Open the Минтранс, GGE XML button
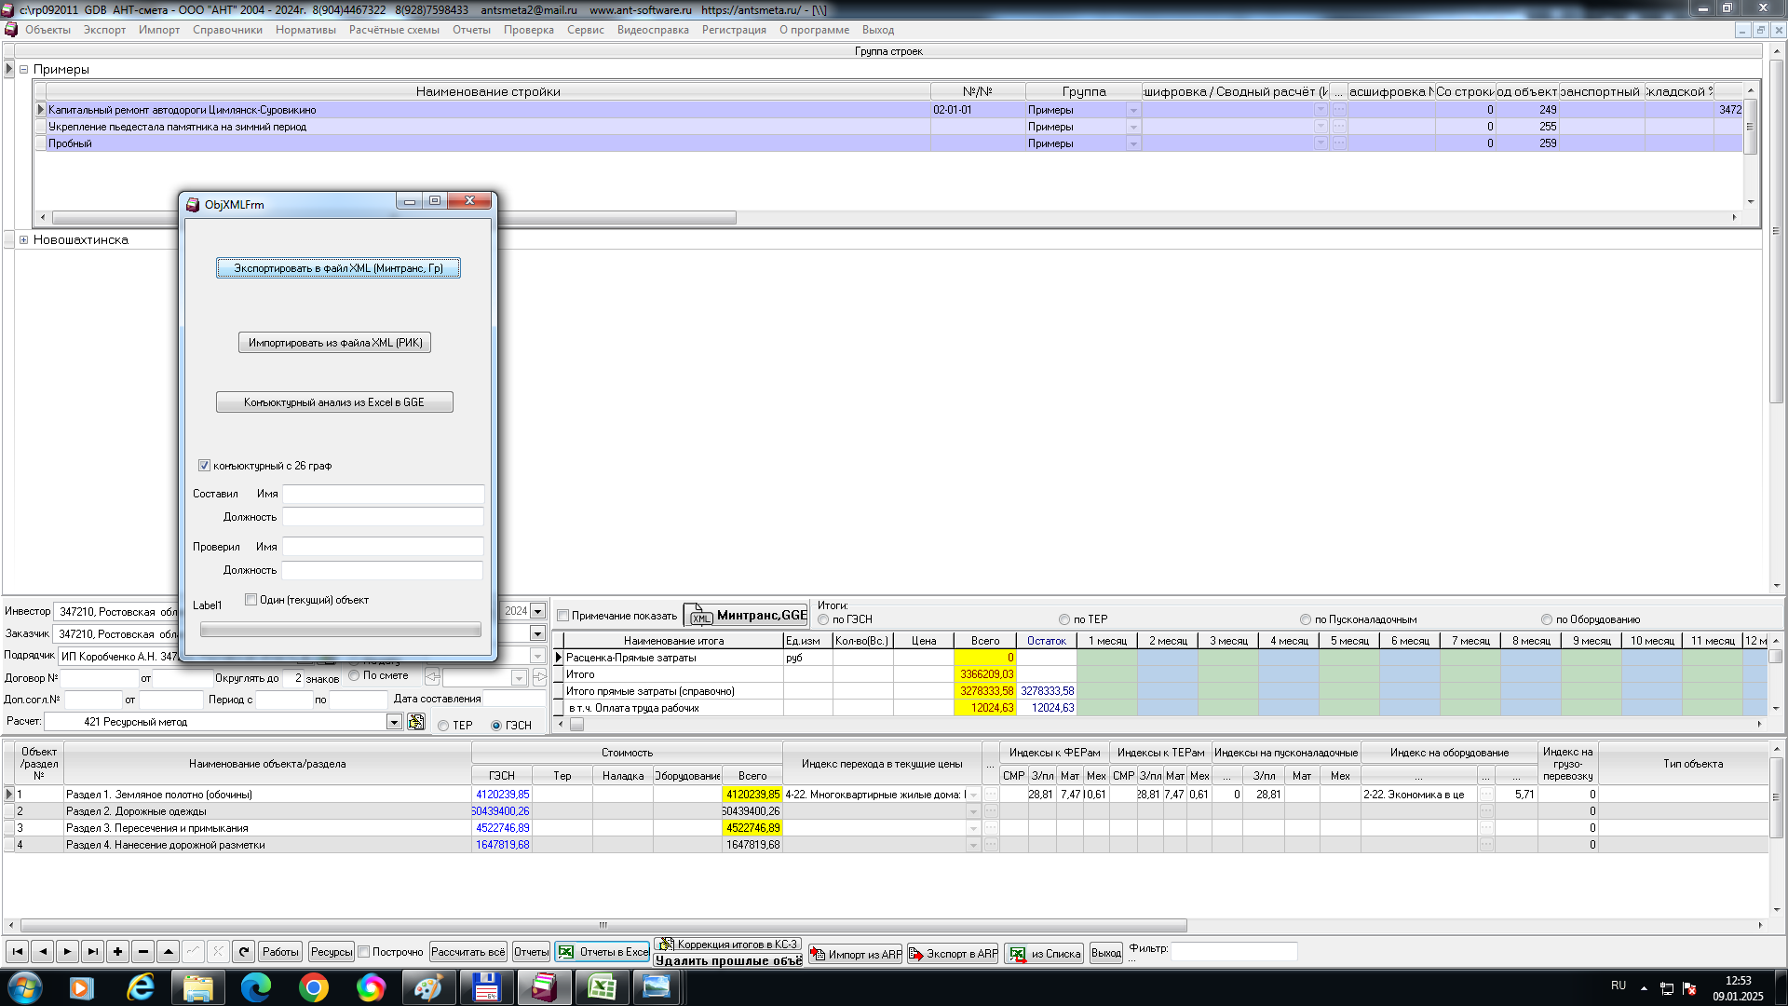Screen dimensions: 1788x1006 746,616
